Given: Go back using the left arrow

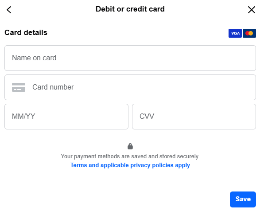Looking at the screenshot, I should coord(9,10).
